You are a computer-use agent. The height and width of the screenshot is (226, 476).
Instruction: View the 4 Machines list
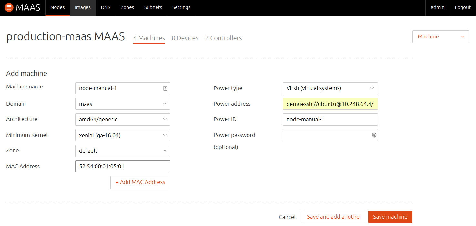(149, 38)
